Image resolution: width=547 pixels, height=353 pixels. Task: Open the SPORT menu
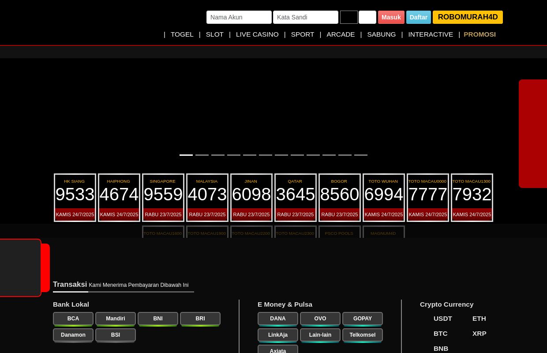pos(303,34)
